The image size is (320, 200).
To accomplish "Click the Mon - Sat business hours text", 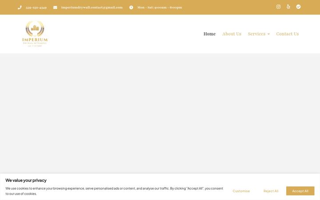I will [160, 8].
